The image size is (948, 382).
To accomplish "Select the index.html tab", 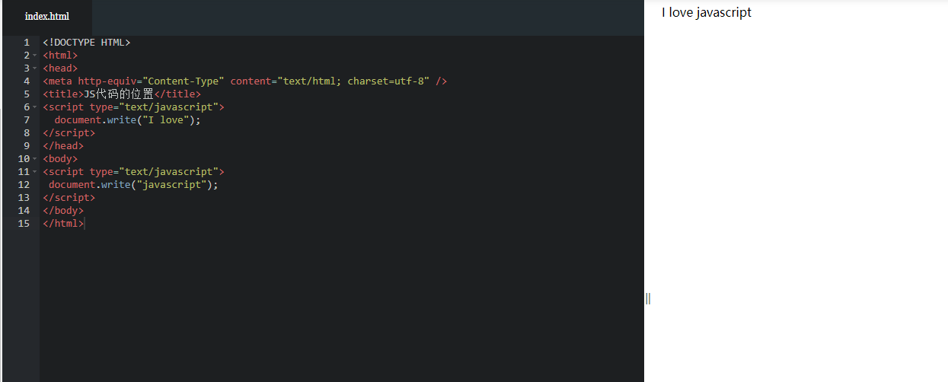I will coord(47,17).
